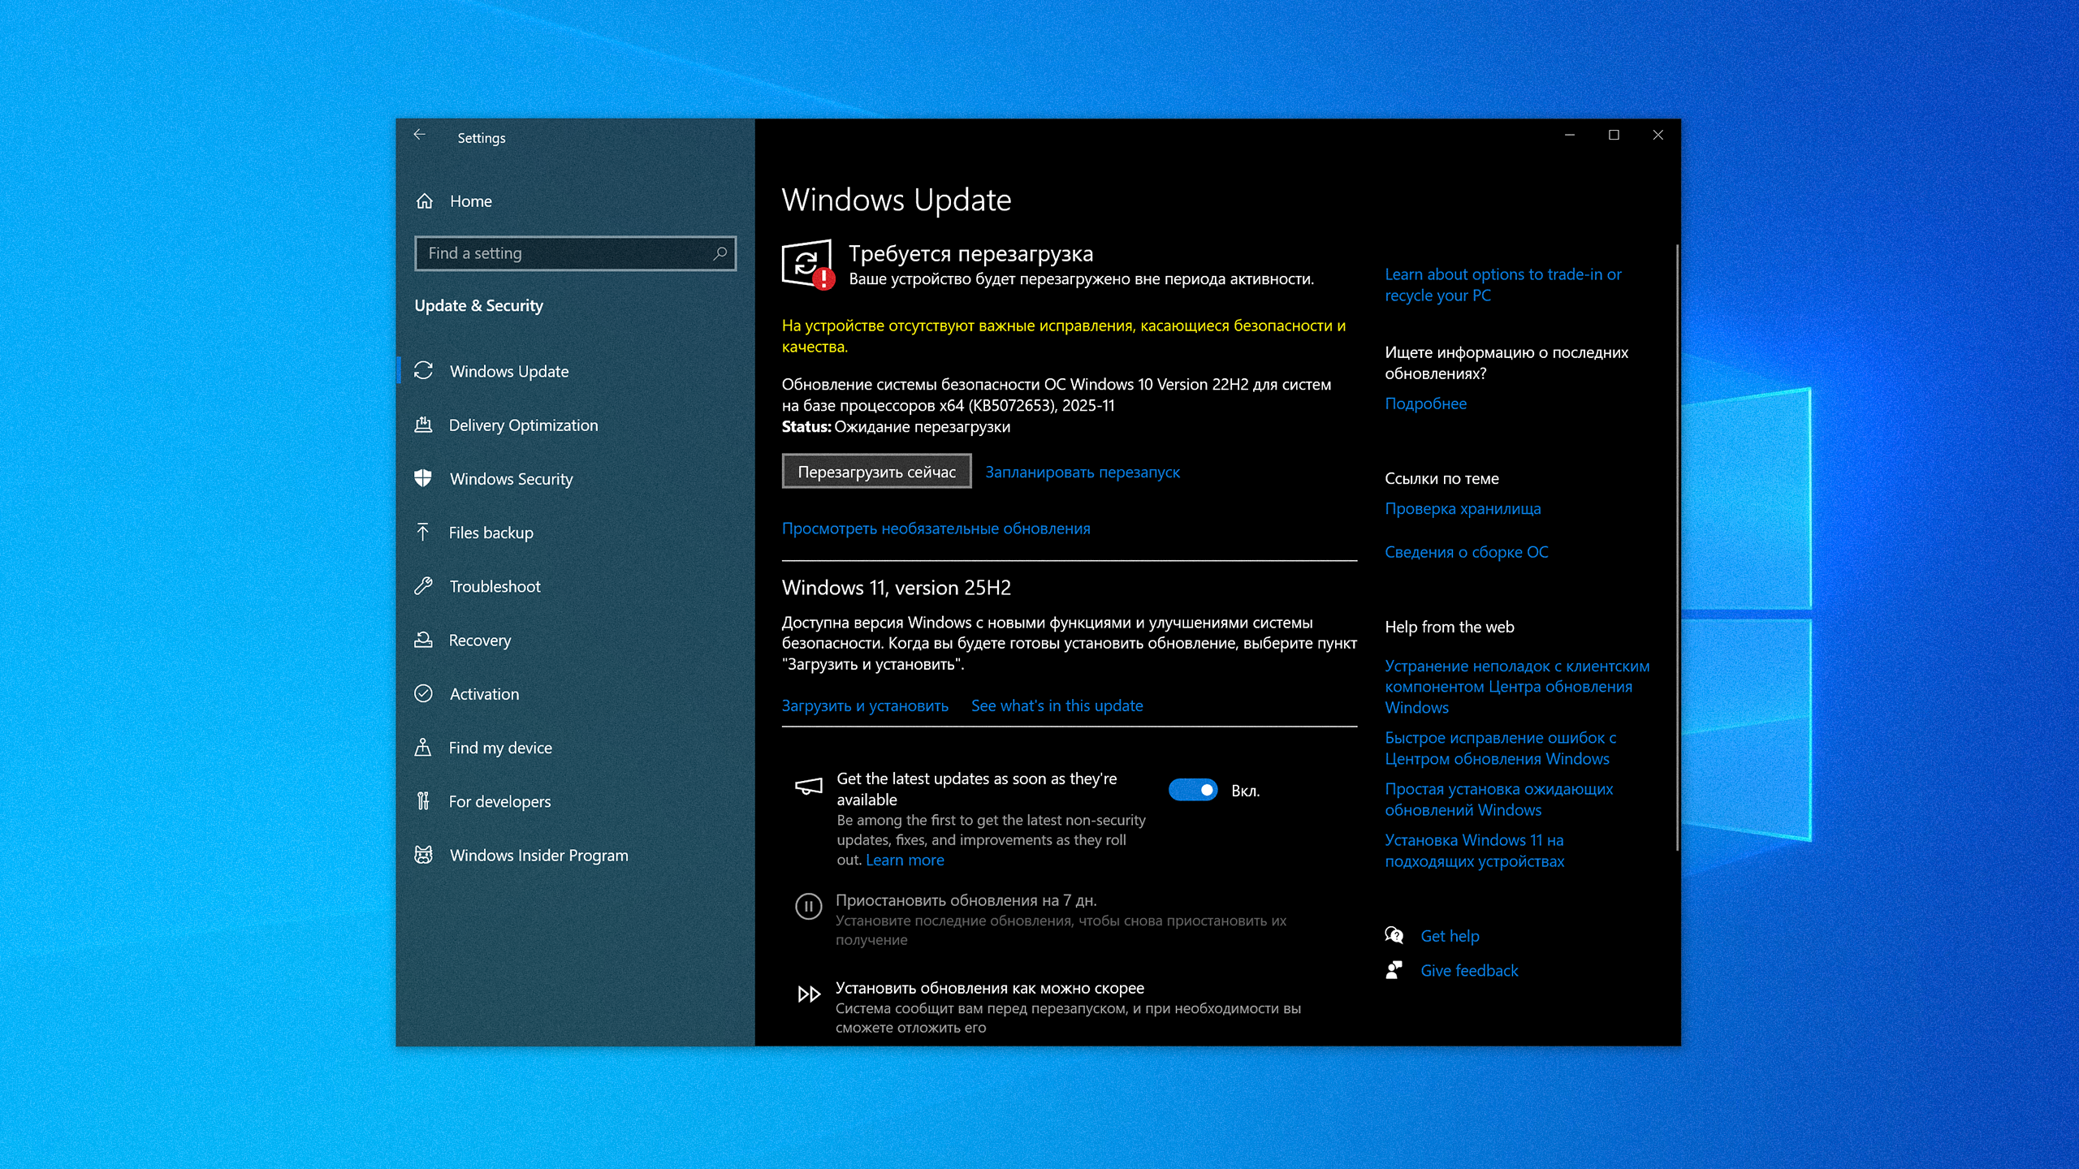Open the Activation settings page
The width and height of the screenshot is (2079, 1169).
484,694
